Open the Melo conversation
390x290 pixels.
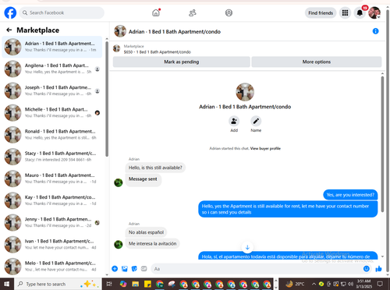click(52, 267)
